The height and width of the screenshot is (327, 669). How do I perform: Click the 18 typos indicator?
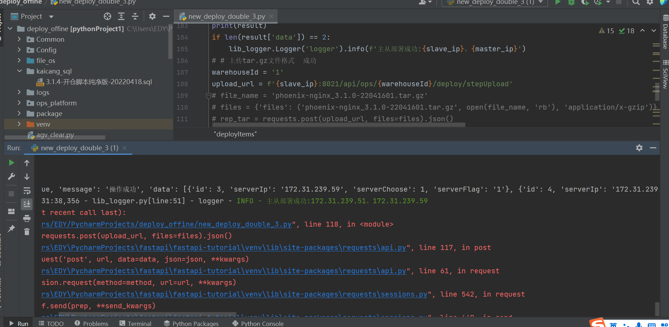coord(627,31)
